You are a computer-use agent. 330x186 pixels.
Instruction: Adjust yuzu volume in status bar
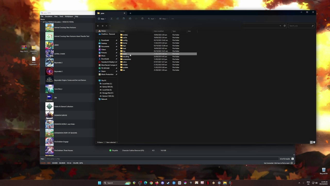click(78, 163)
